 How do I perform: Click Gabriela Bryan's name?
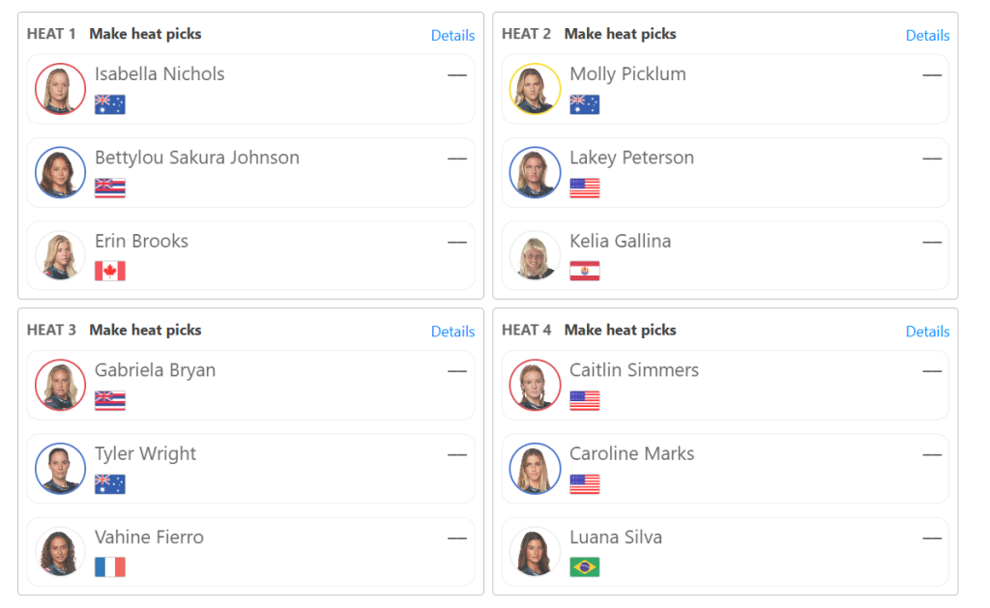tap(156, 370)
